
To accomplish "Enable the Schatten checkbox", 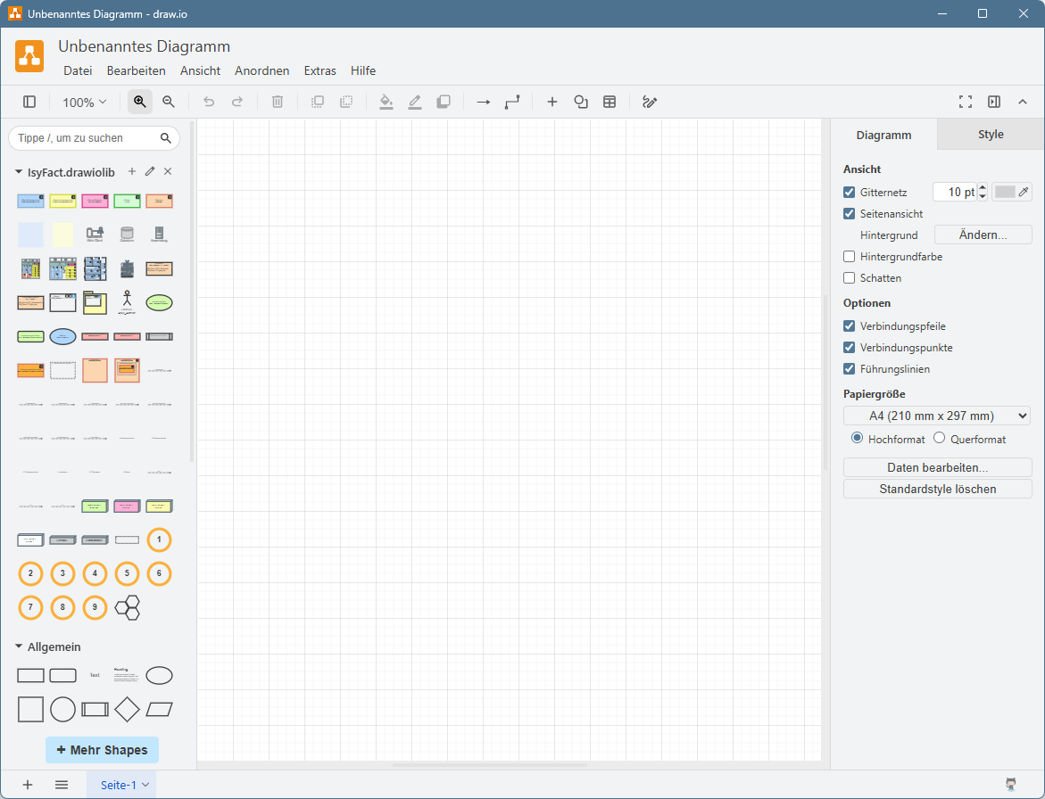I will [x=849, y=277].
